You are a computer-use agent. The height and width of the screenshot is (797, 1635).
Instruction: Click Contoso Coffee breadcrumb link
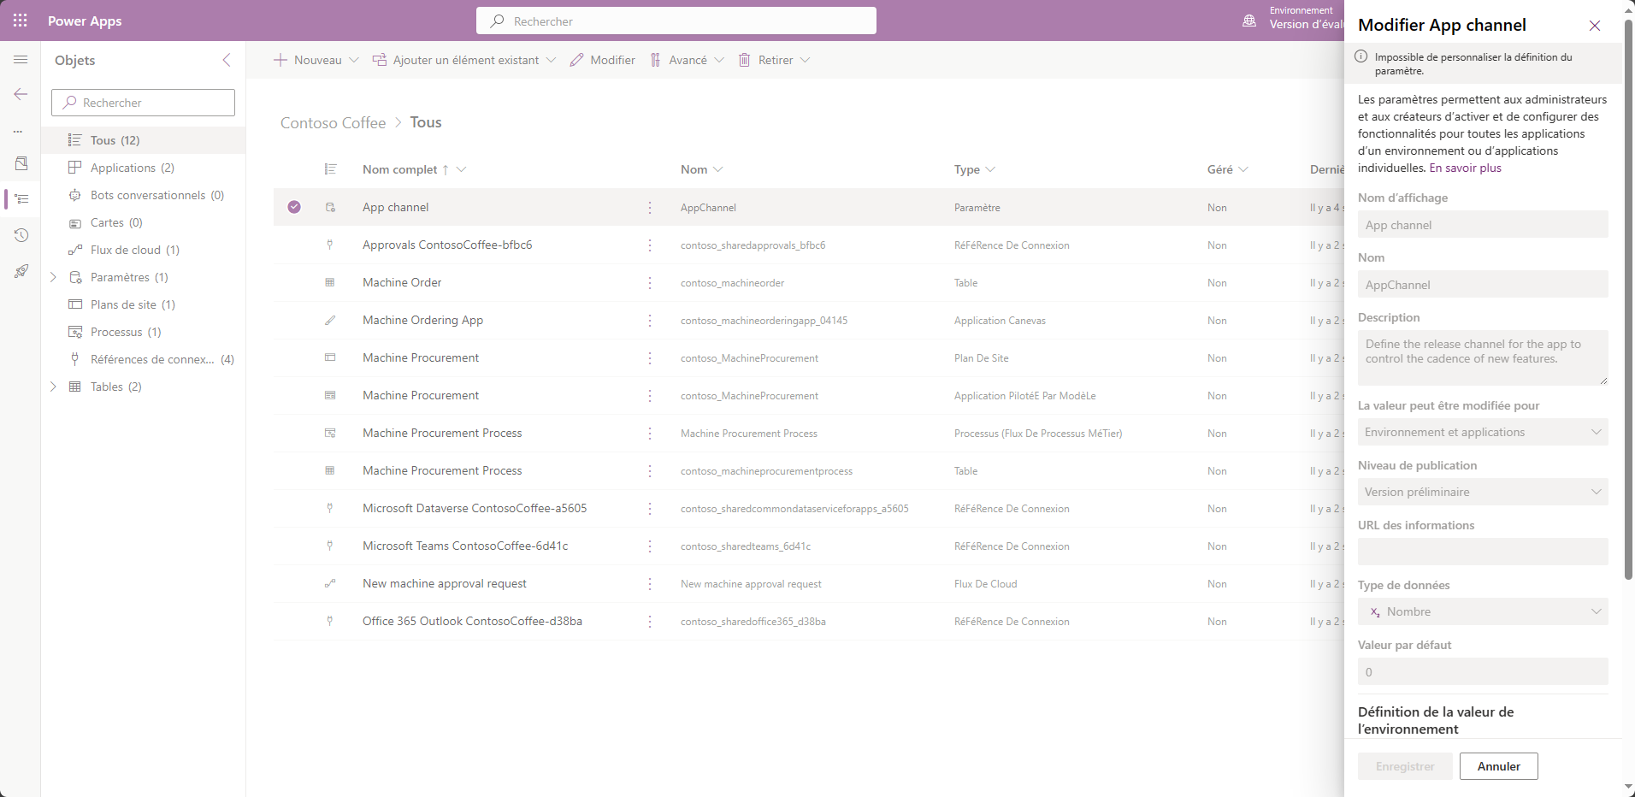(333, 123)
